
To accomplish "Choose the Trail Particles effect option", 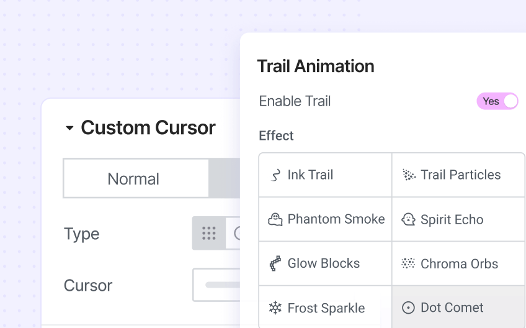I will click(460, 175).
